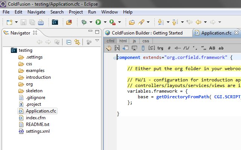
Task: Click the Forward navigation arrow icon
Action: tap(213, 22)
